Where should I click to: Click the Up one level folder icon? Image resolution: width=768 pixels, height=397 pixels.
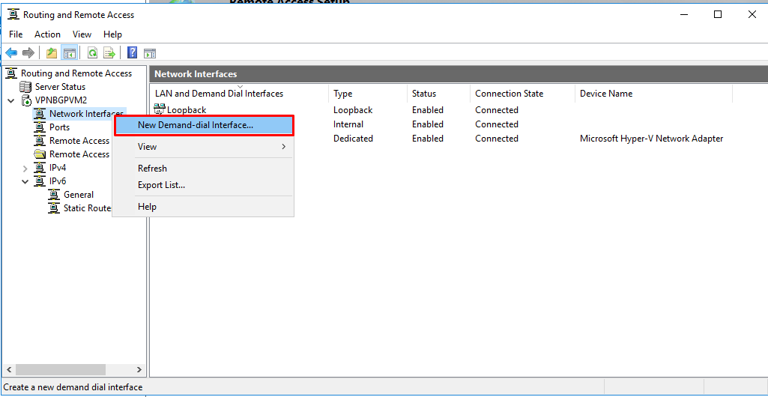[51, 52]
